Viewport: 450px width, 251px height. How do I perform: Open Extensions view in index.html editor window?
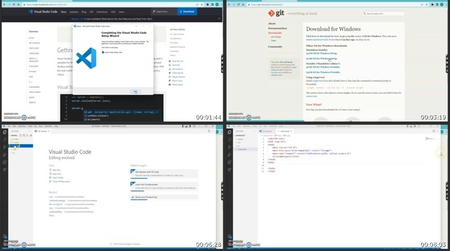[230, 162]
